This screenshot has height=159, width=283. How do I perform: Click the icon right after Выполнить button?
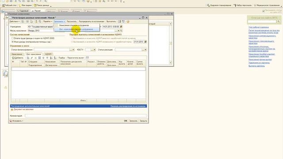[x=119, y=22]
